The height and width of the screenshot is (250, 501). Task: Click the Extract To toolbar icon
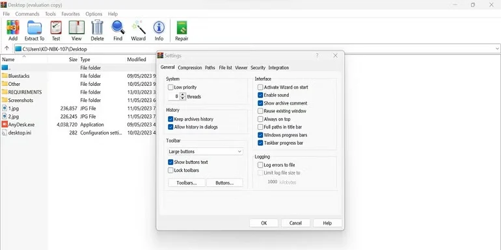click(x=34, y=27)
